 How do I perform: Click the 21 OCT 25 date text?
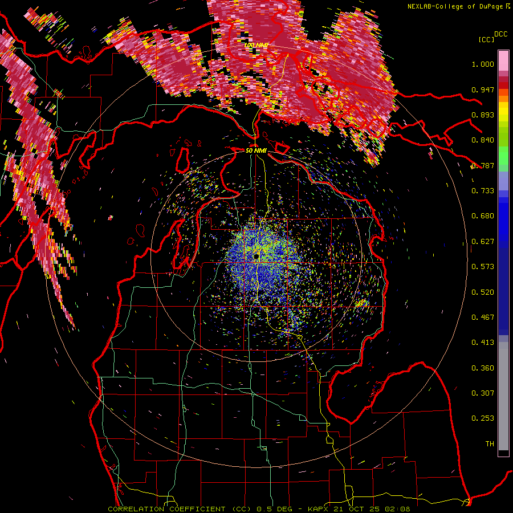point(357,509)
